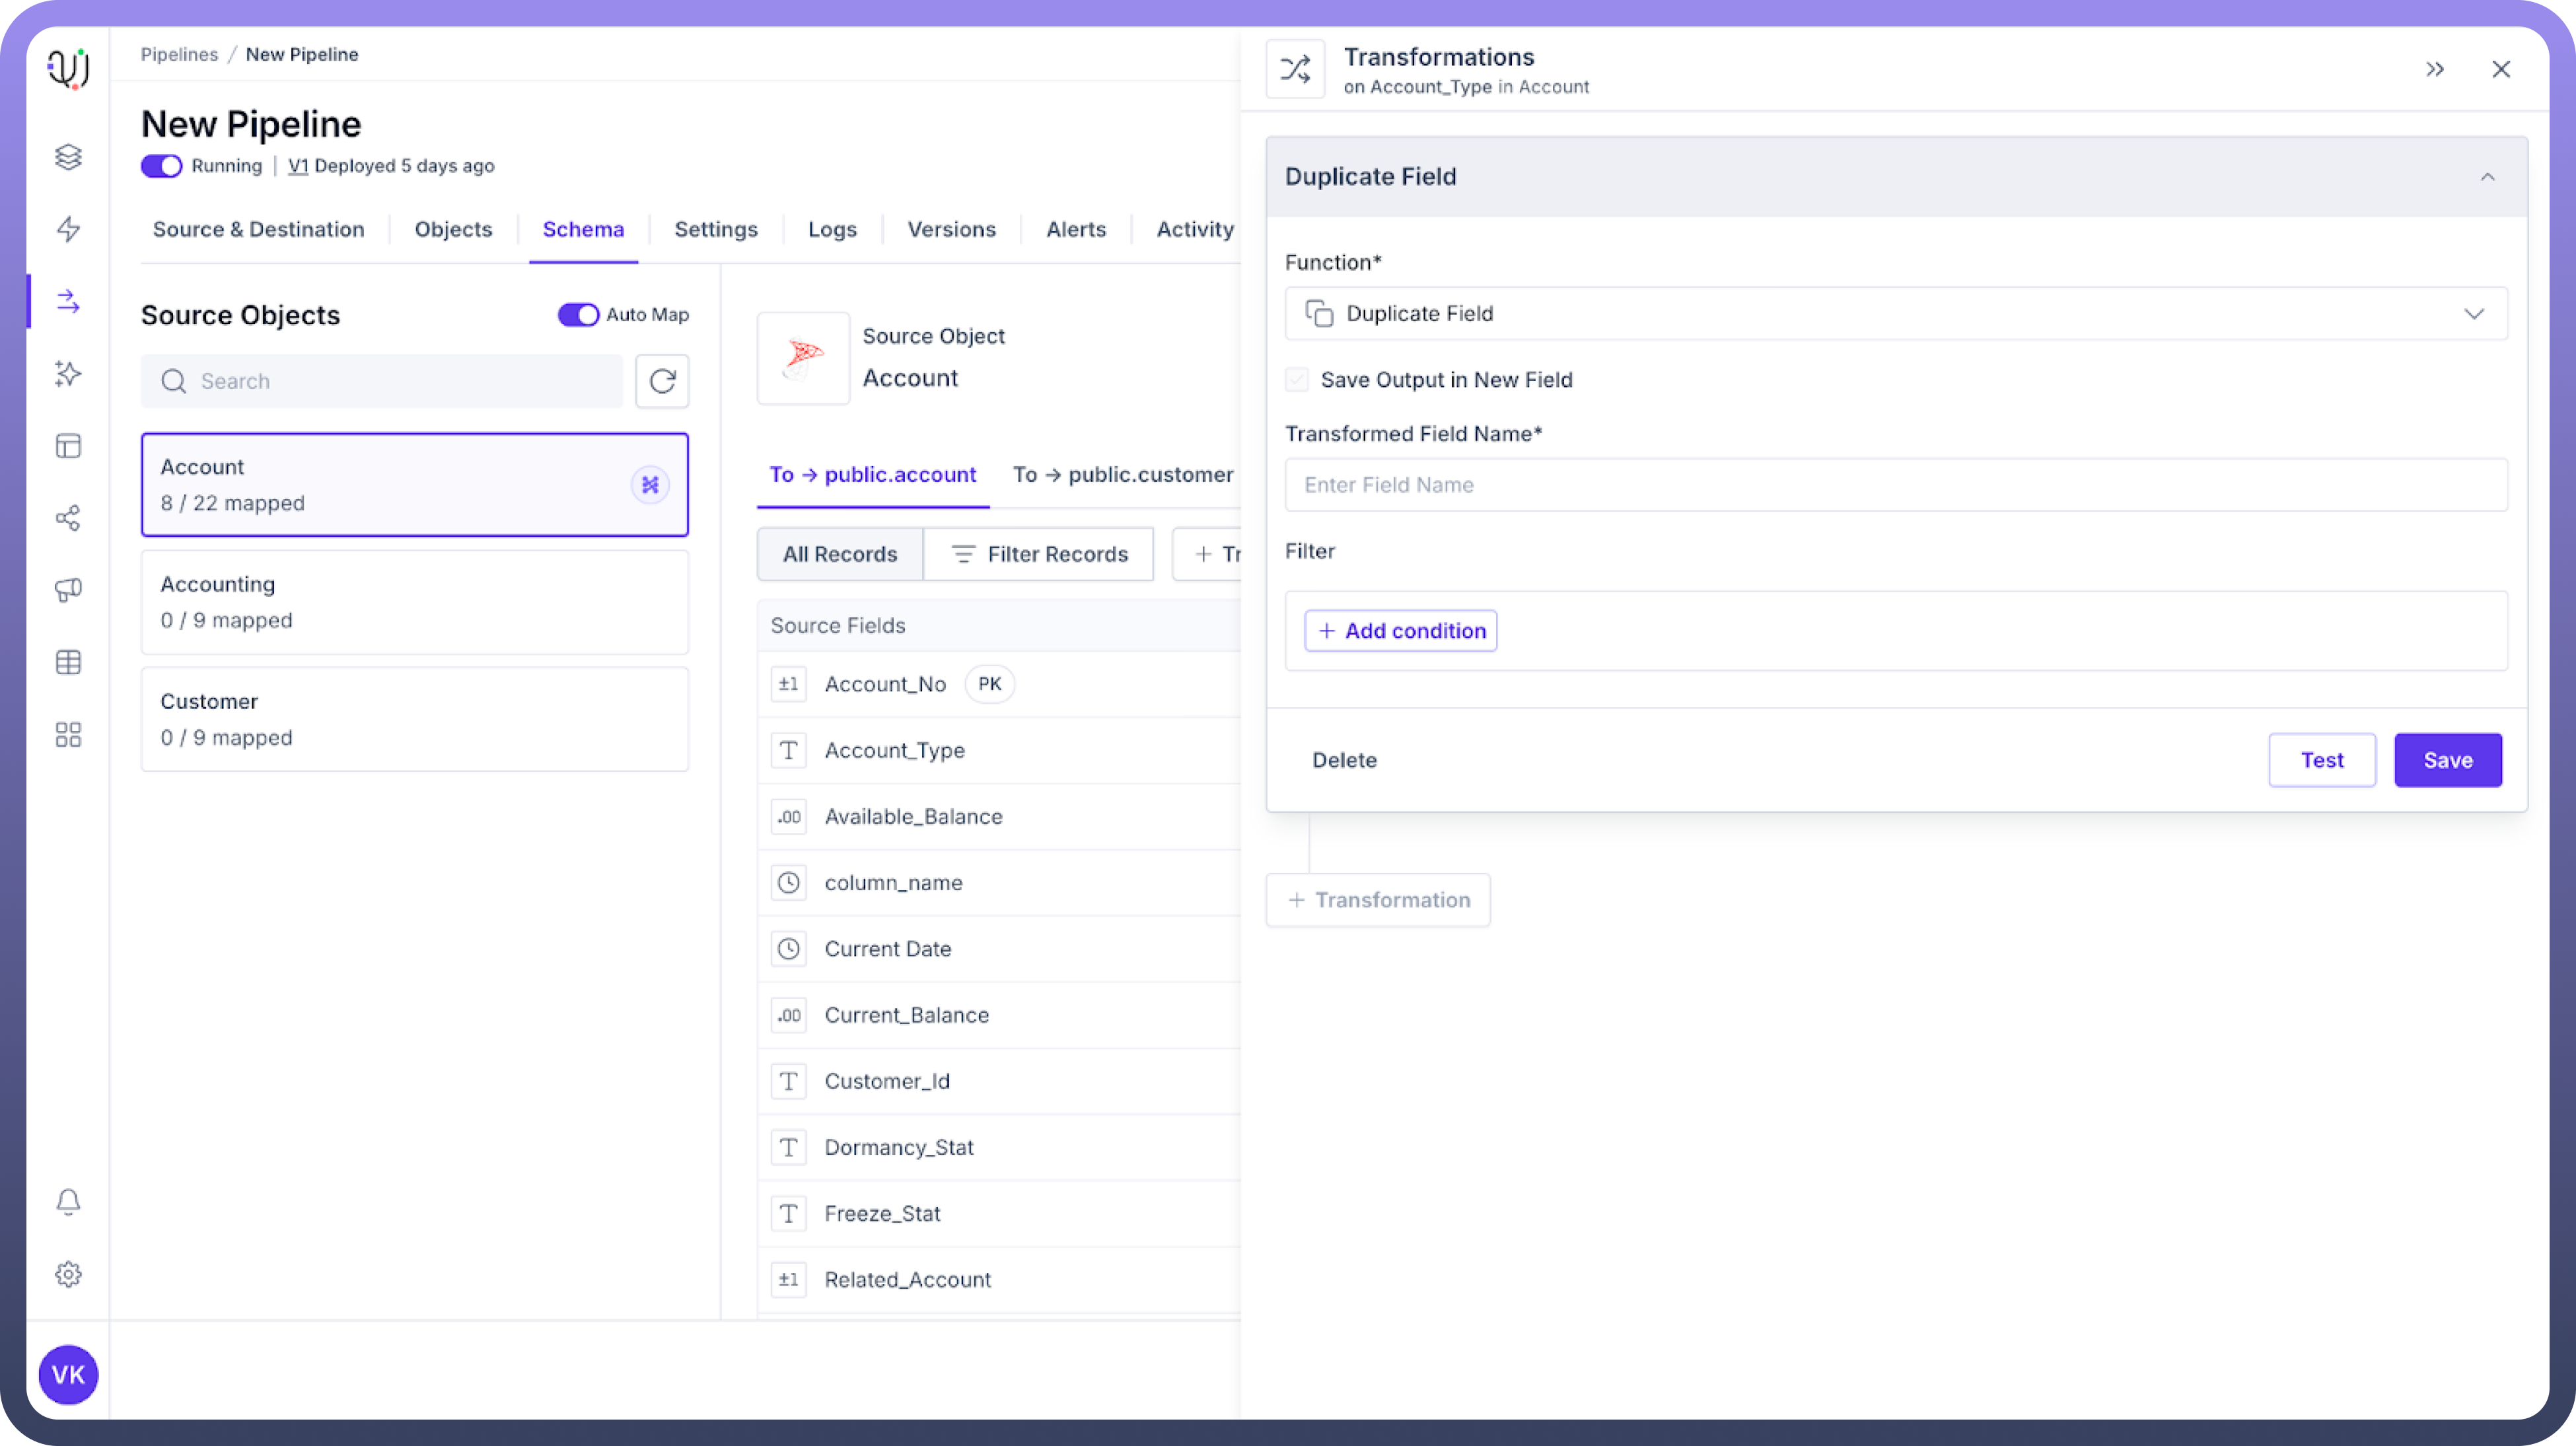Click the double-arrow expand panel icon

tap(2434, 69)
